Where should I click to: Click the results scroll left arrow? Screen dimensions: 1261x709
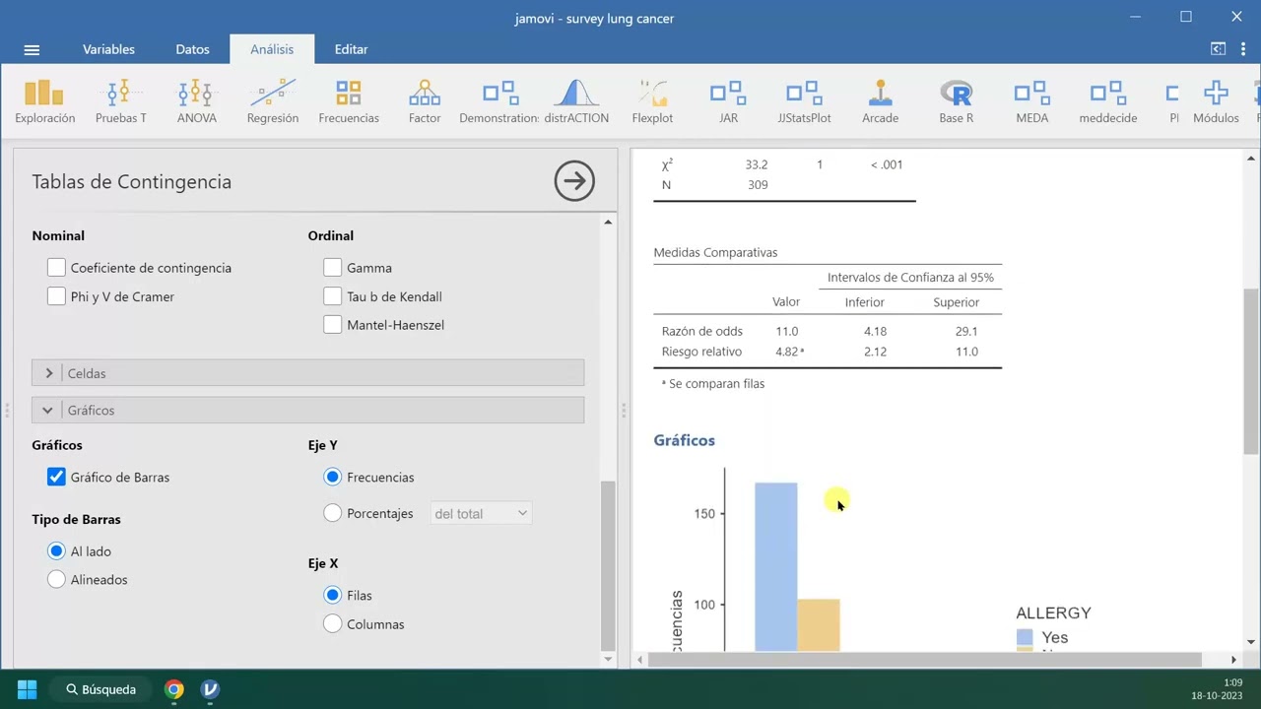pos(638,660)
